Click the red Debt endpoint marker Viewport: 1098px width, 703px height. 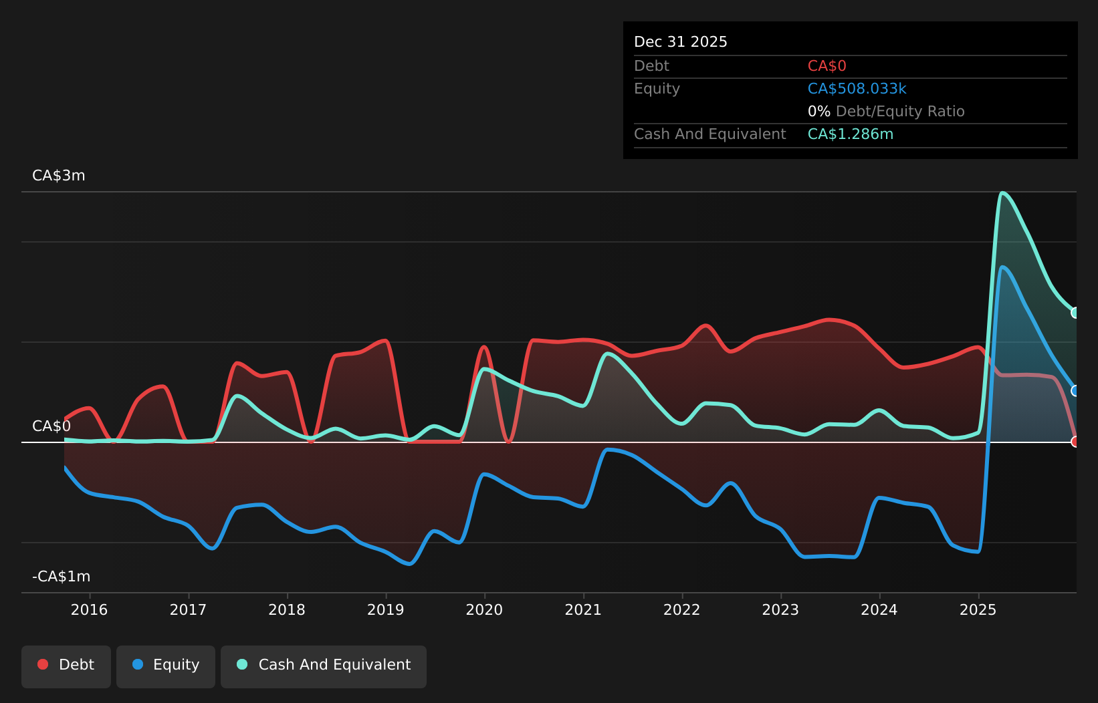(1075, 442)
